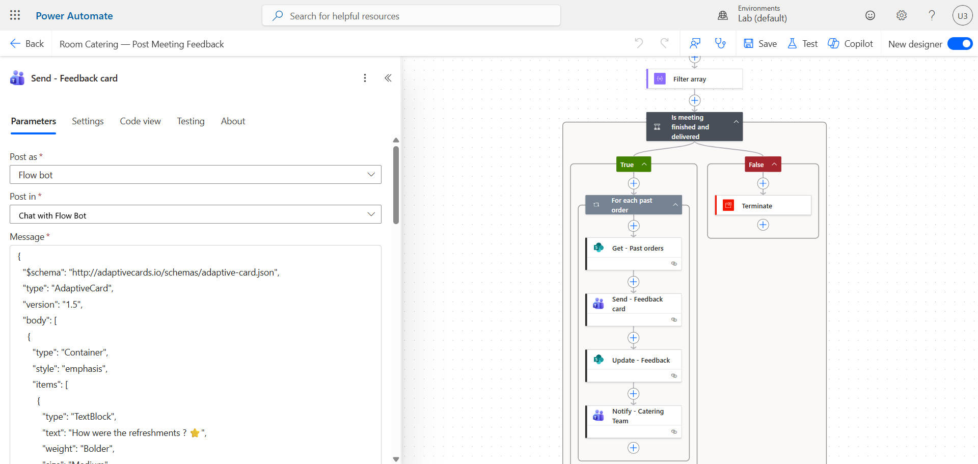Click the plus below Filter array
978x464 pixels.
pos(695,100)
